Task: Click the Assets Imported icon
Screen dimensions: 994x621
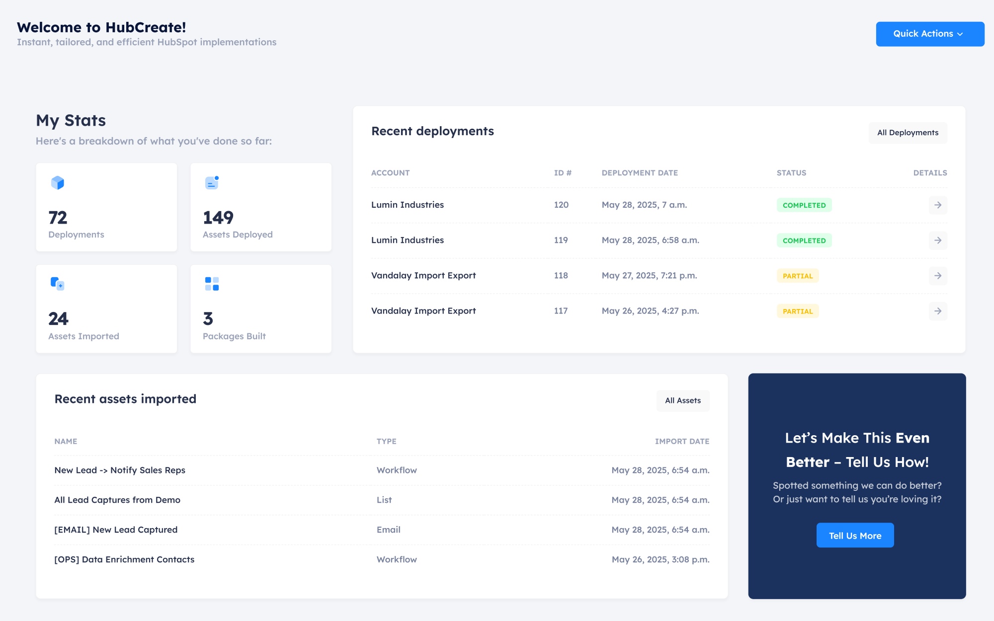Action: (58, 284)
